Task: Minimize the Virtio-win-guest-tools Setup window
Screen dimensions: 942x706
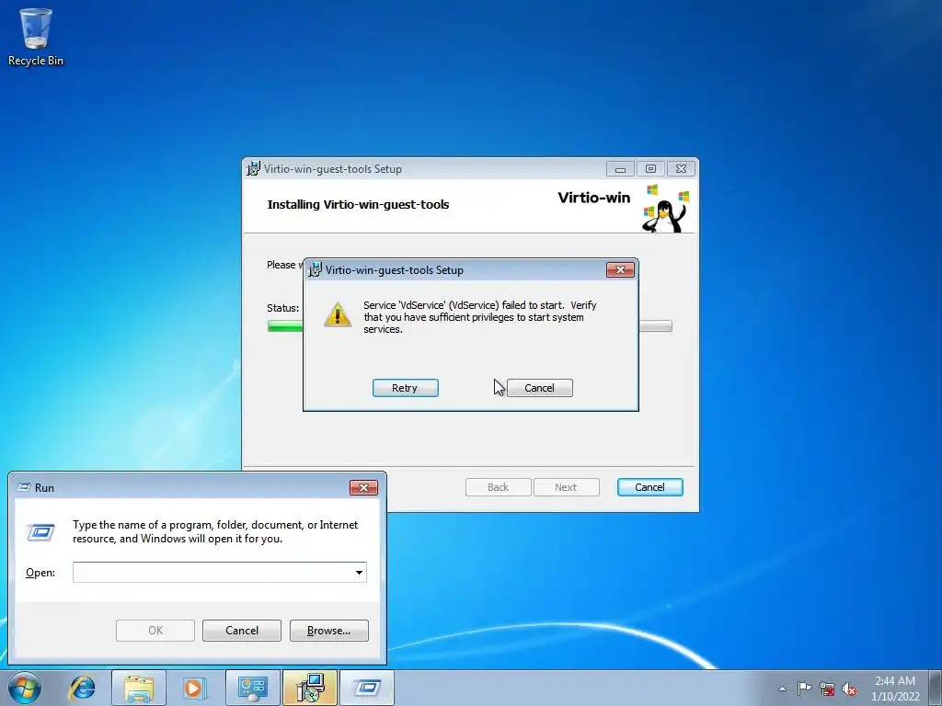Action: [x=620, y=169]
